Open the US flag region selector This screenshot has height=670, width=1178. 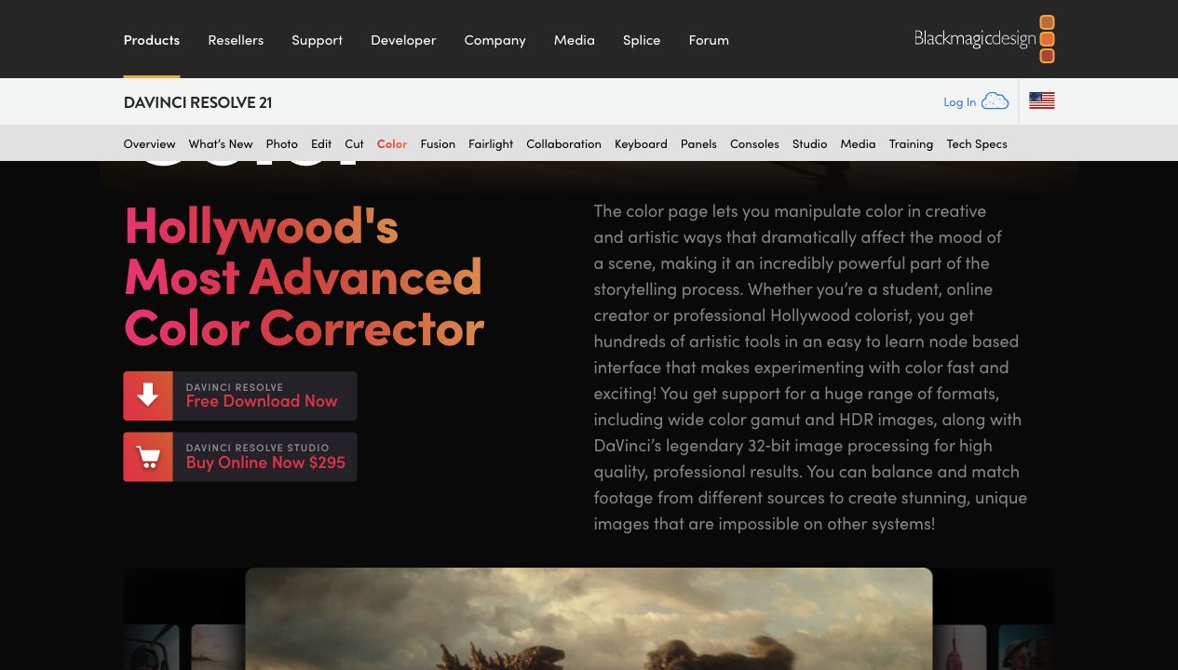click(1042, 101)
